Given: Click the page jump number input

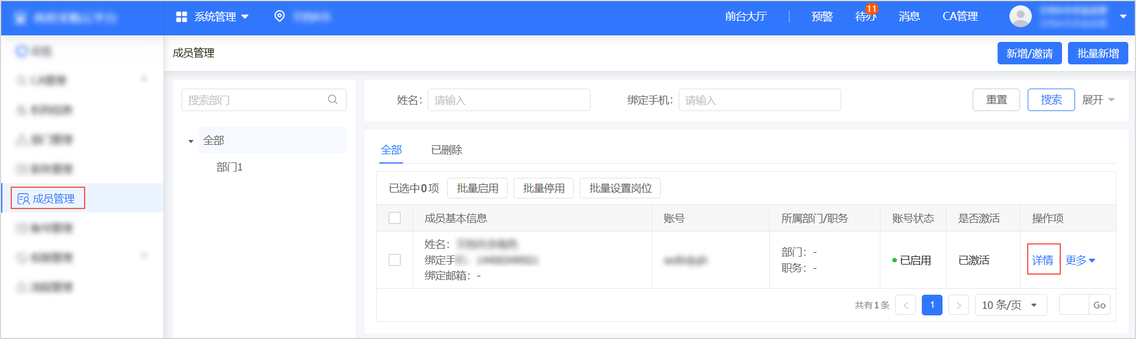Looking at the screenshot, I should (x=1074, y=305).
